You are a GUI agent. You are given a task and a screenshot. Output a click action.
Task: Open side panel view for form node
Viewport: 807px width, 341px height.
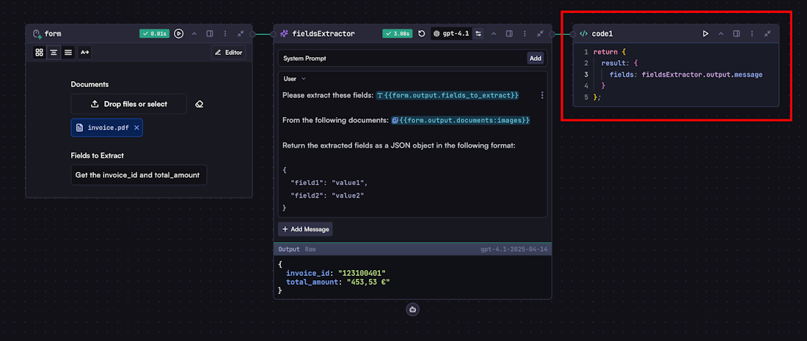(x=210, y=34)
